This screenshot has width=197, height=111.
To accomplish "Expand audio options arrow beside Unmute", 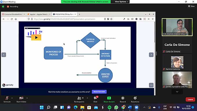I will point(12,98).
